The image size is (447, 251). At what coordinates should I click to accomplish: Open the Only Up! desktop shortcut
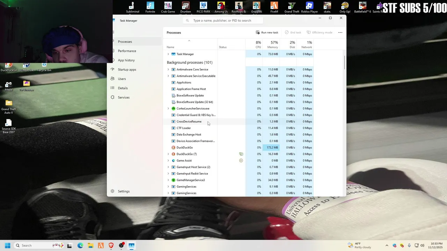(x=345, y=8)
